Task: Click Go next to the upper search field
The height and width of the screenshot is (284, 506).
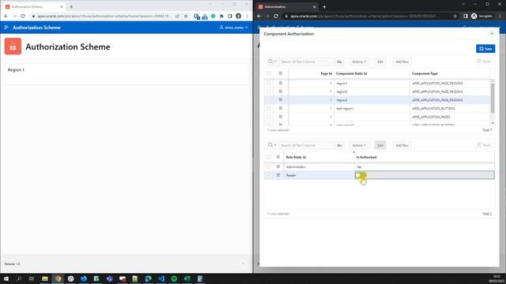Action: point(339,62)
